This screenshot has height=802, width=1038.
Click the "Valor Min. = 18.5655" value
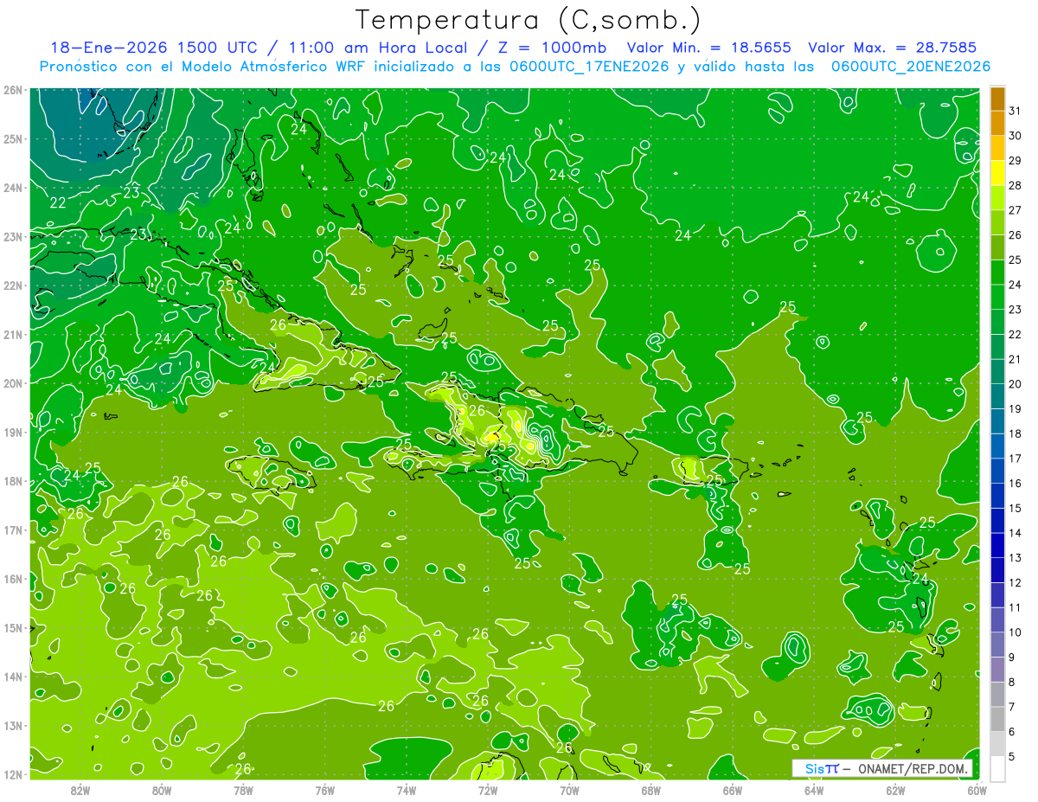tap(709, 48)
